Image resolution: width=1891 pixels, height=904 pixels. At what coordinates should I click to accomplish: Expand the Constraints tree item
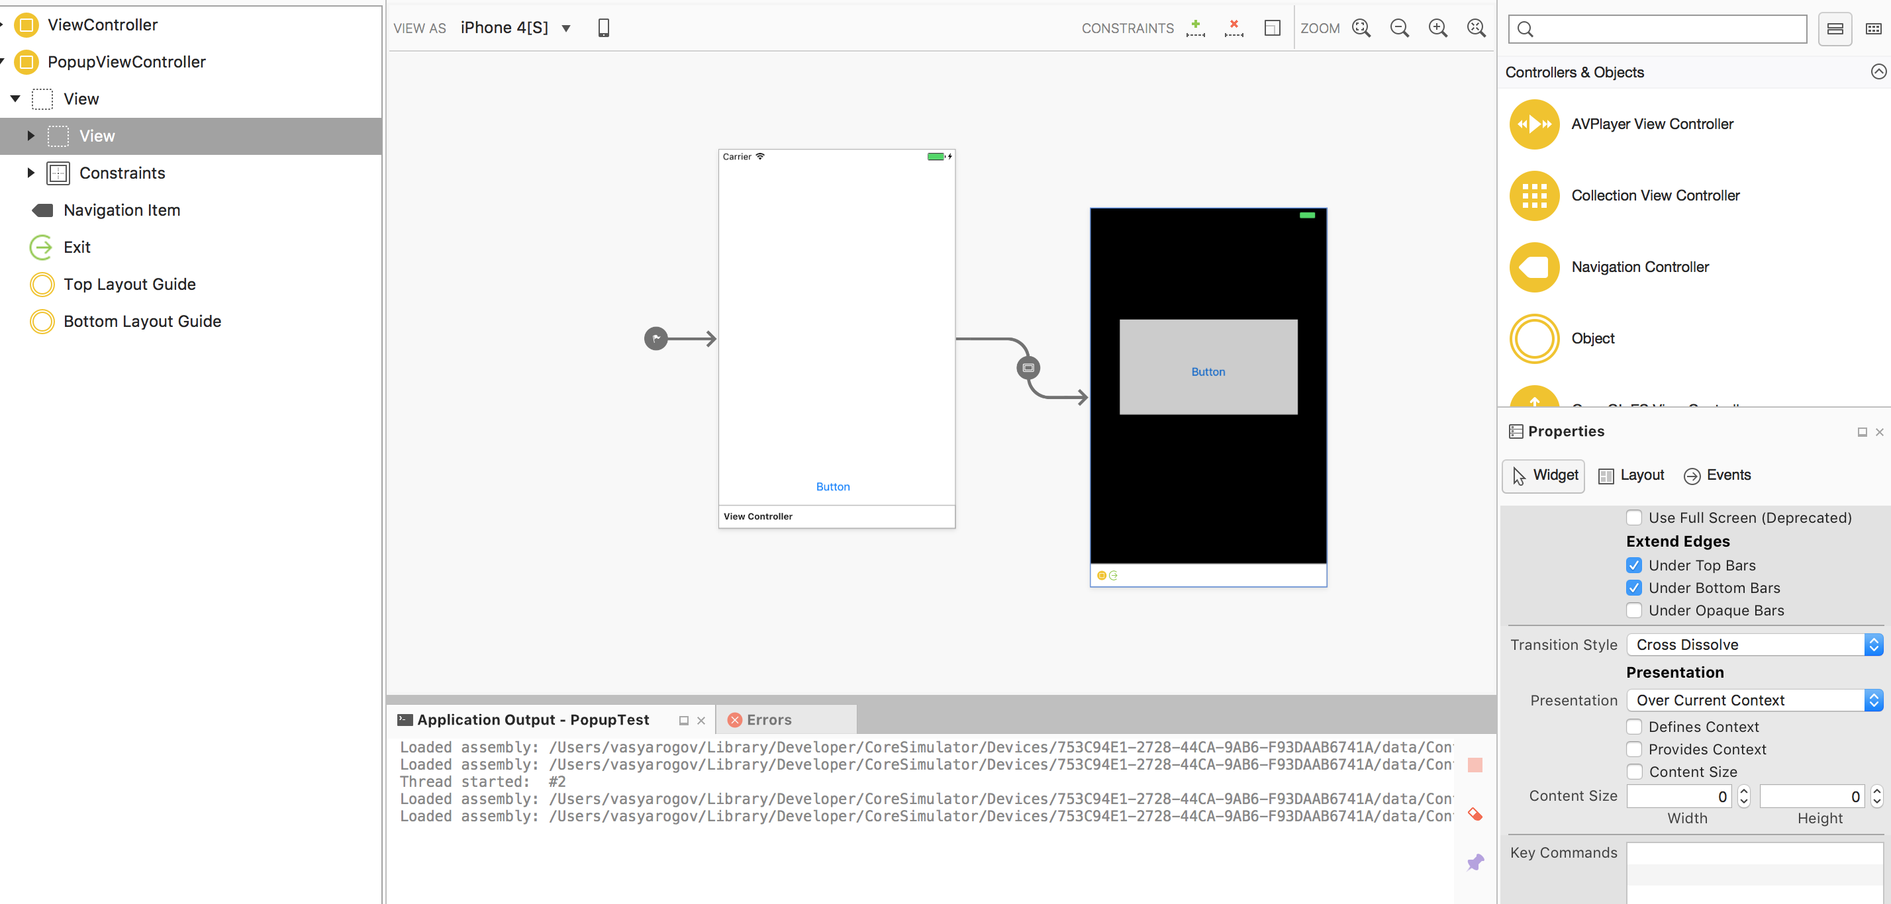coord(29,172)
